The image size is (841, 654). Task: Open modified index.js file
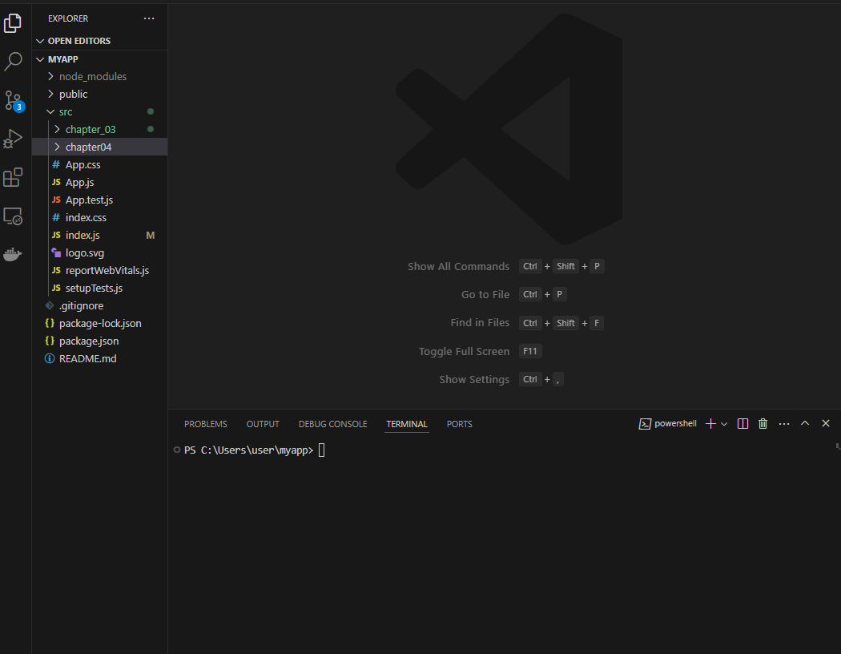coord(100,235)
